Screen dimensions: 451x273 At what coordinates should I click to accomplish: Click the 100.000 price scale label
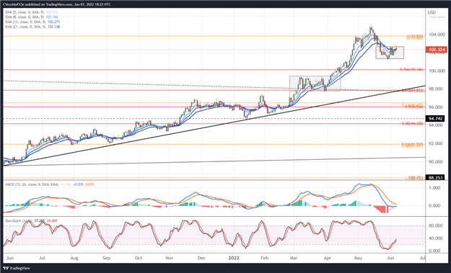click(x=437, y=71)
